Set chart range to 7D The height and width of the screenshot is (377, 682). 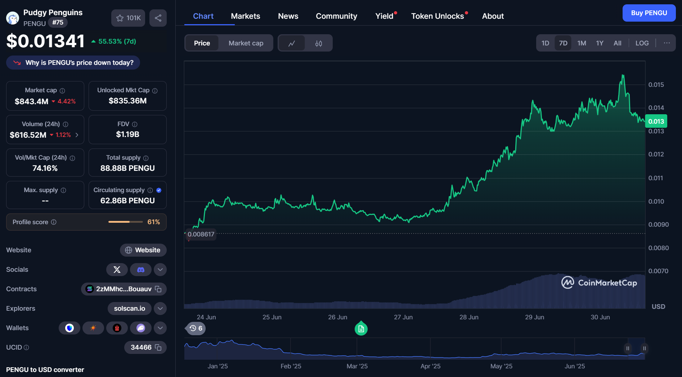click(563, 43)
